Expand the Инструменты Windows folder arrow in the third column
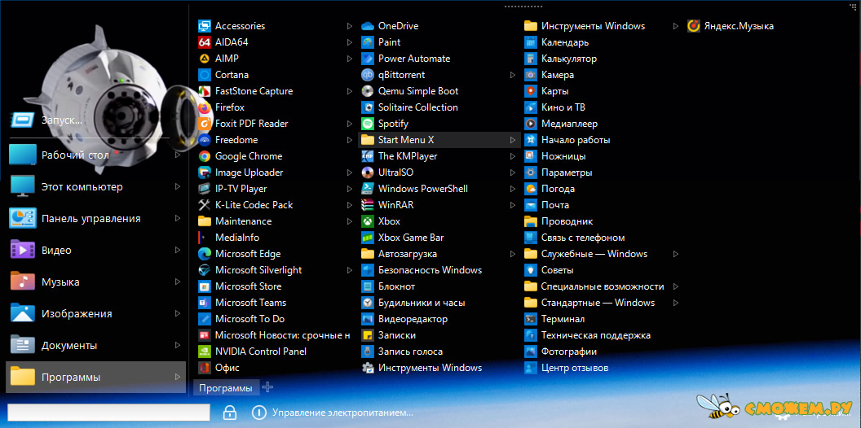 point(676,26)
